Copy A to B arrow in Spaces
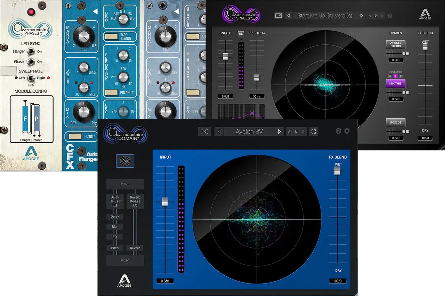The image size is (445, 296). point(376,16)
